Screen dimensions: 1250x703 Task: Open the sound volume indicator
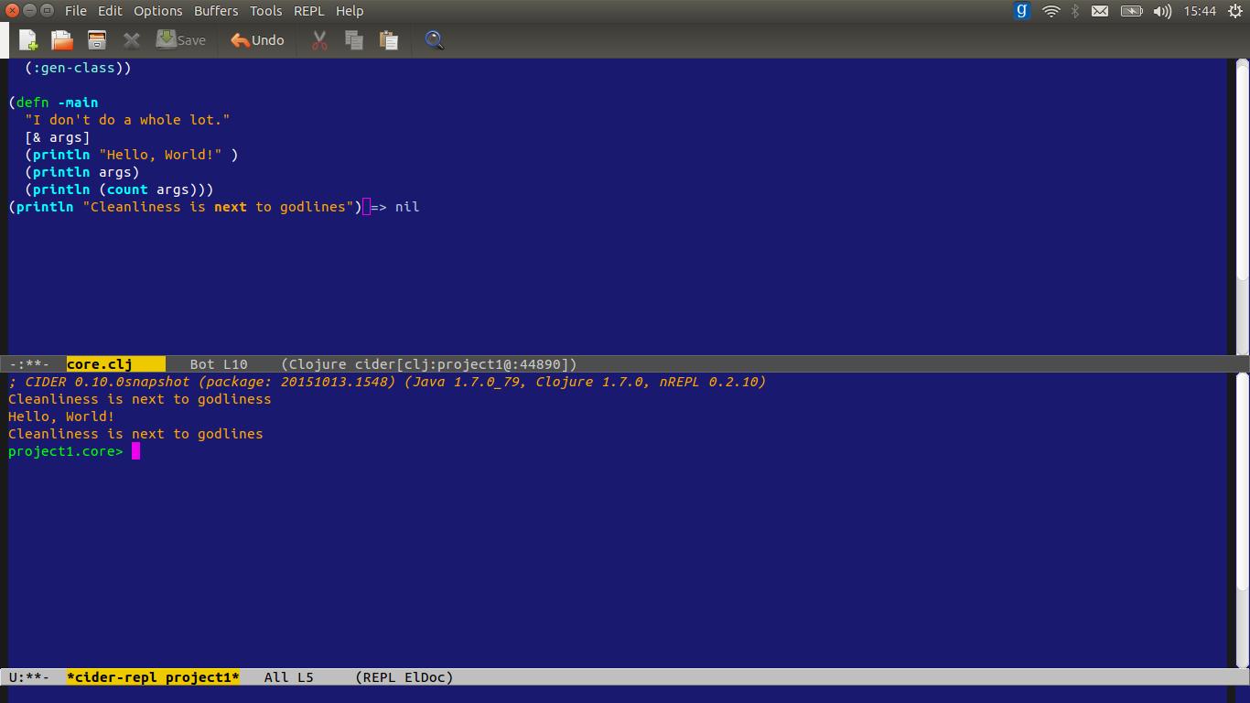1162,11
